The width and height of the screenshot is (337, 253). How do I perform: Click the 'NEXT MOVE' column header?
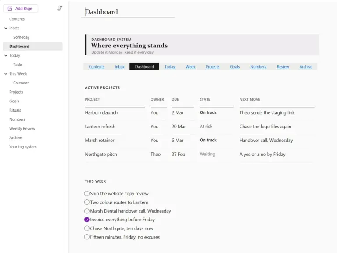pos(250,99)
